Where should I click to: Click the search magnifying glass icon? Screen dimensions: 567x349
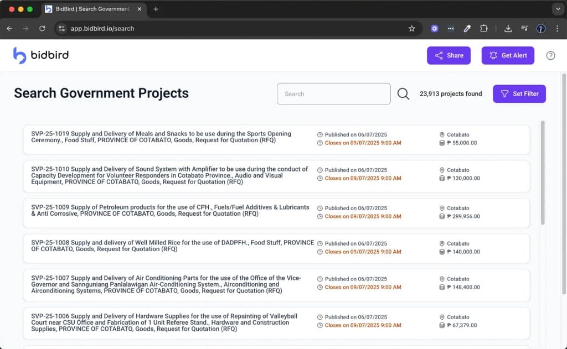tap(403, 93)
